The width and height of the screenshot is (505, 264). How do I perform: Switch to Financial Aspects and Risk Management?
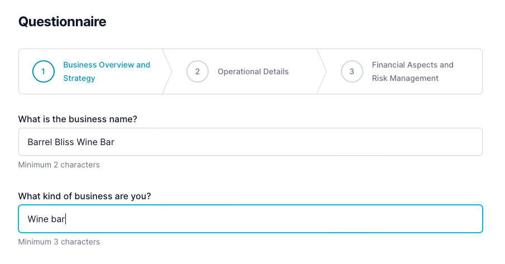pyautogui.click(x=412, y=71)
